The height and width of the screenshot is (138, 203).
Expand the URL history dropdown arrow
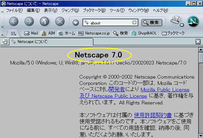pos(134,22)
